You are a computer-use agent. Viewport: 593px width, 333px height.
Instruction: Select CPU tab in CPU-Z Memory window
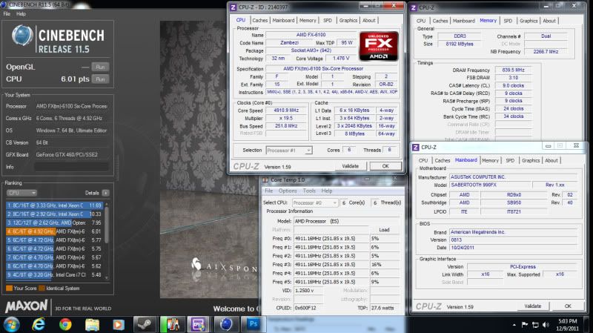coord(421,21)
